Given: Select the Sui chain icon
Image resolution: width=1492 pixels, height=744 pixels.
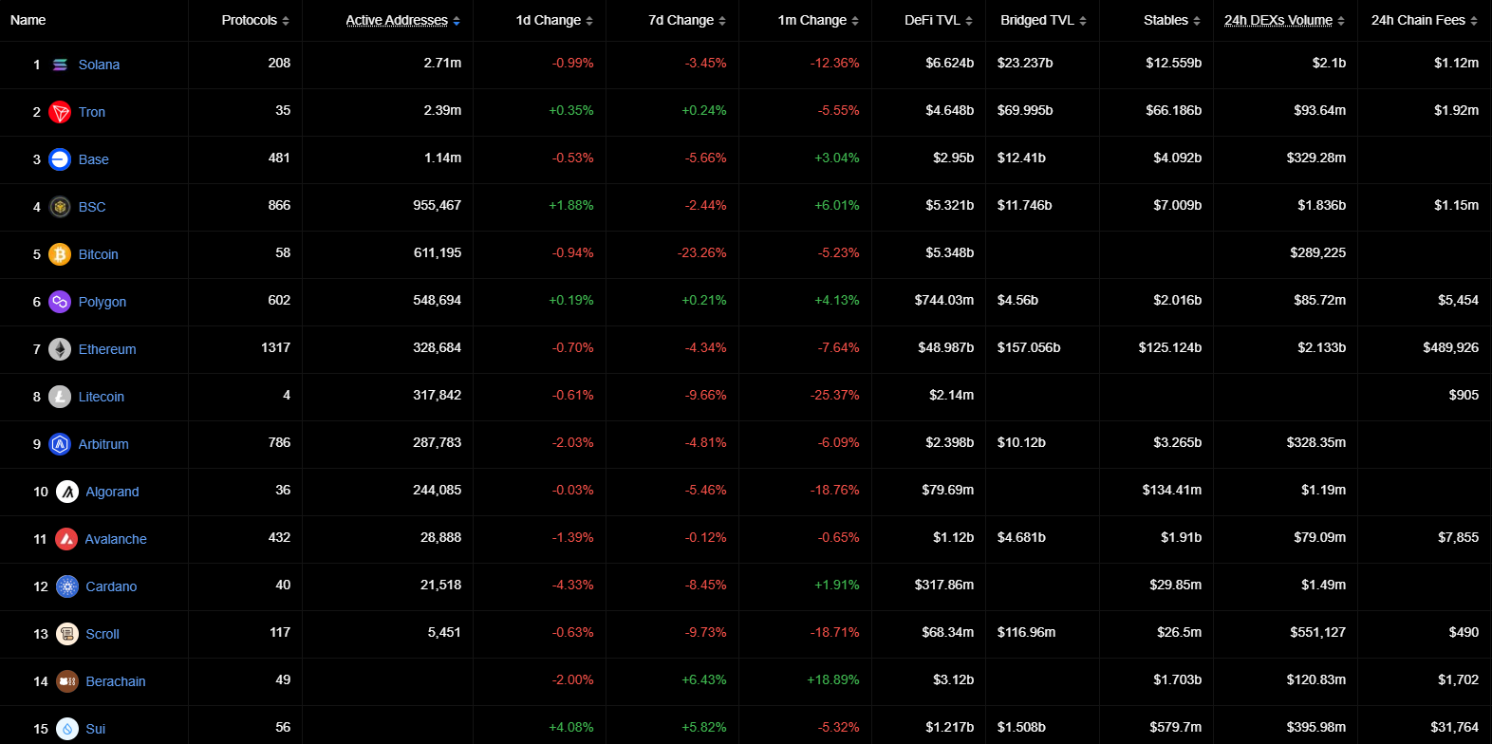Looking at the screenshot, I should coord(66,729).
